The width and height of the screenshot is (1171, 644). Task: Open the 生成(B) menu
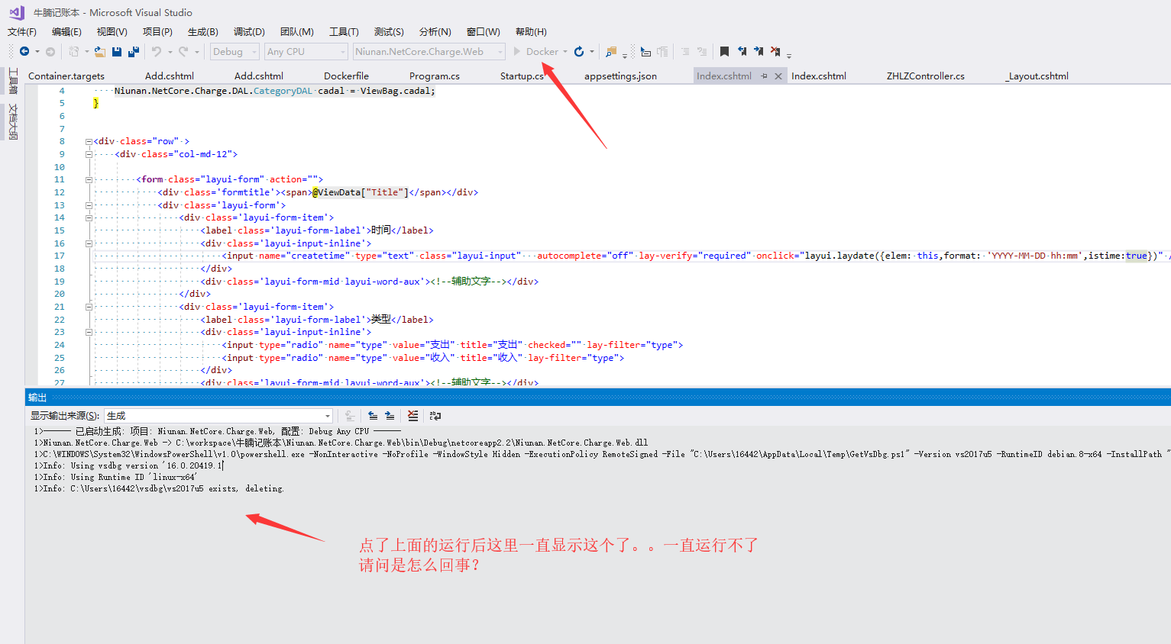(x=203, y=31)
